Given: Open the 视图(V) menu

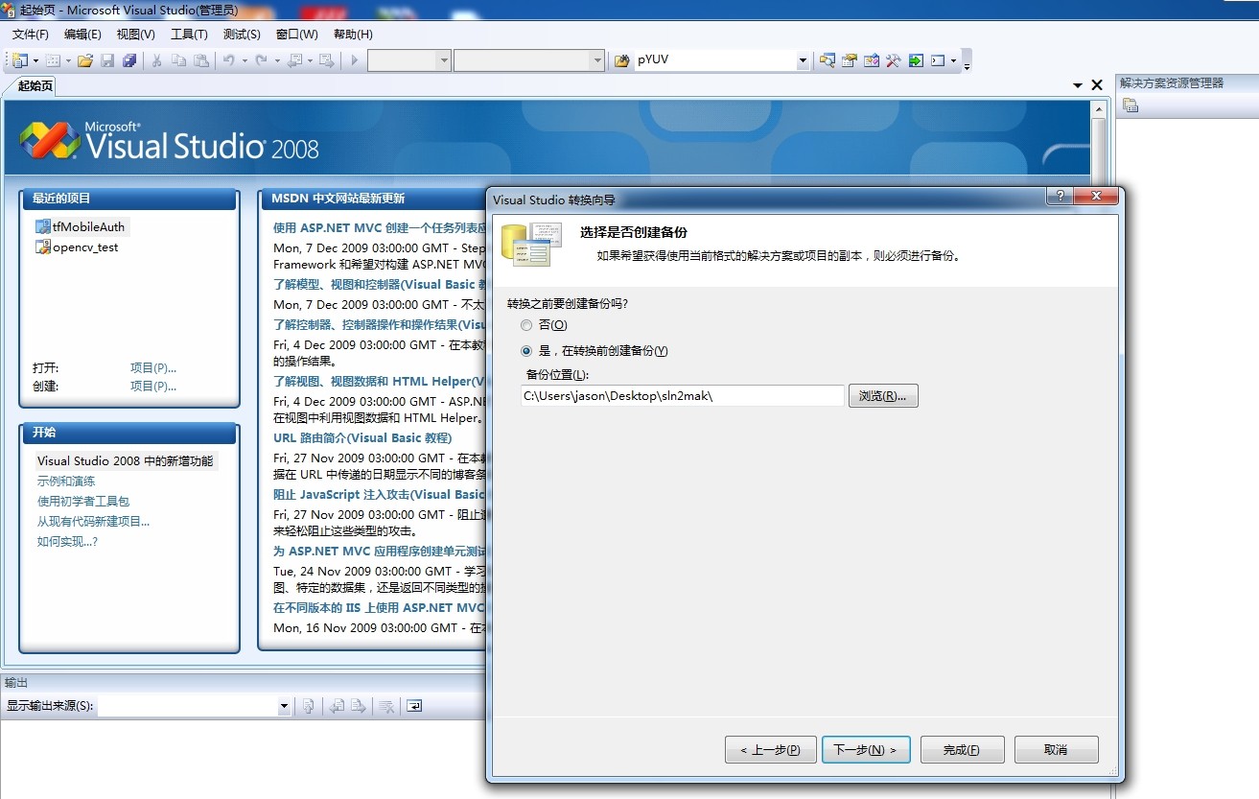Looking at the screenshot, I should point(136,35).
